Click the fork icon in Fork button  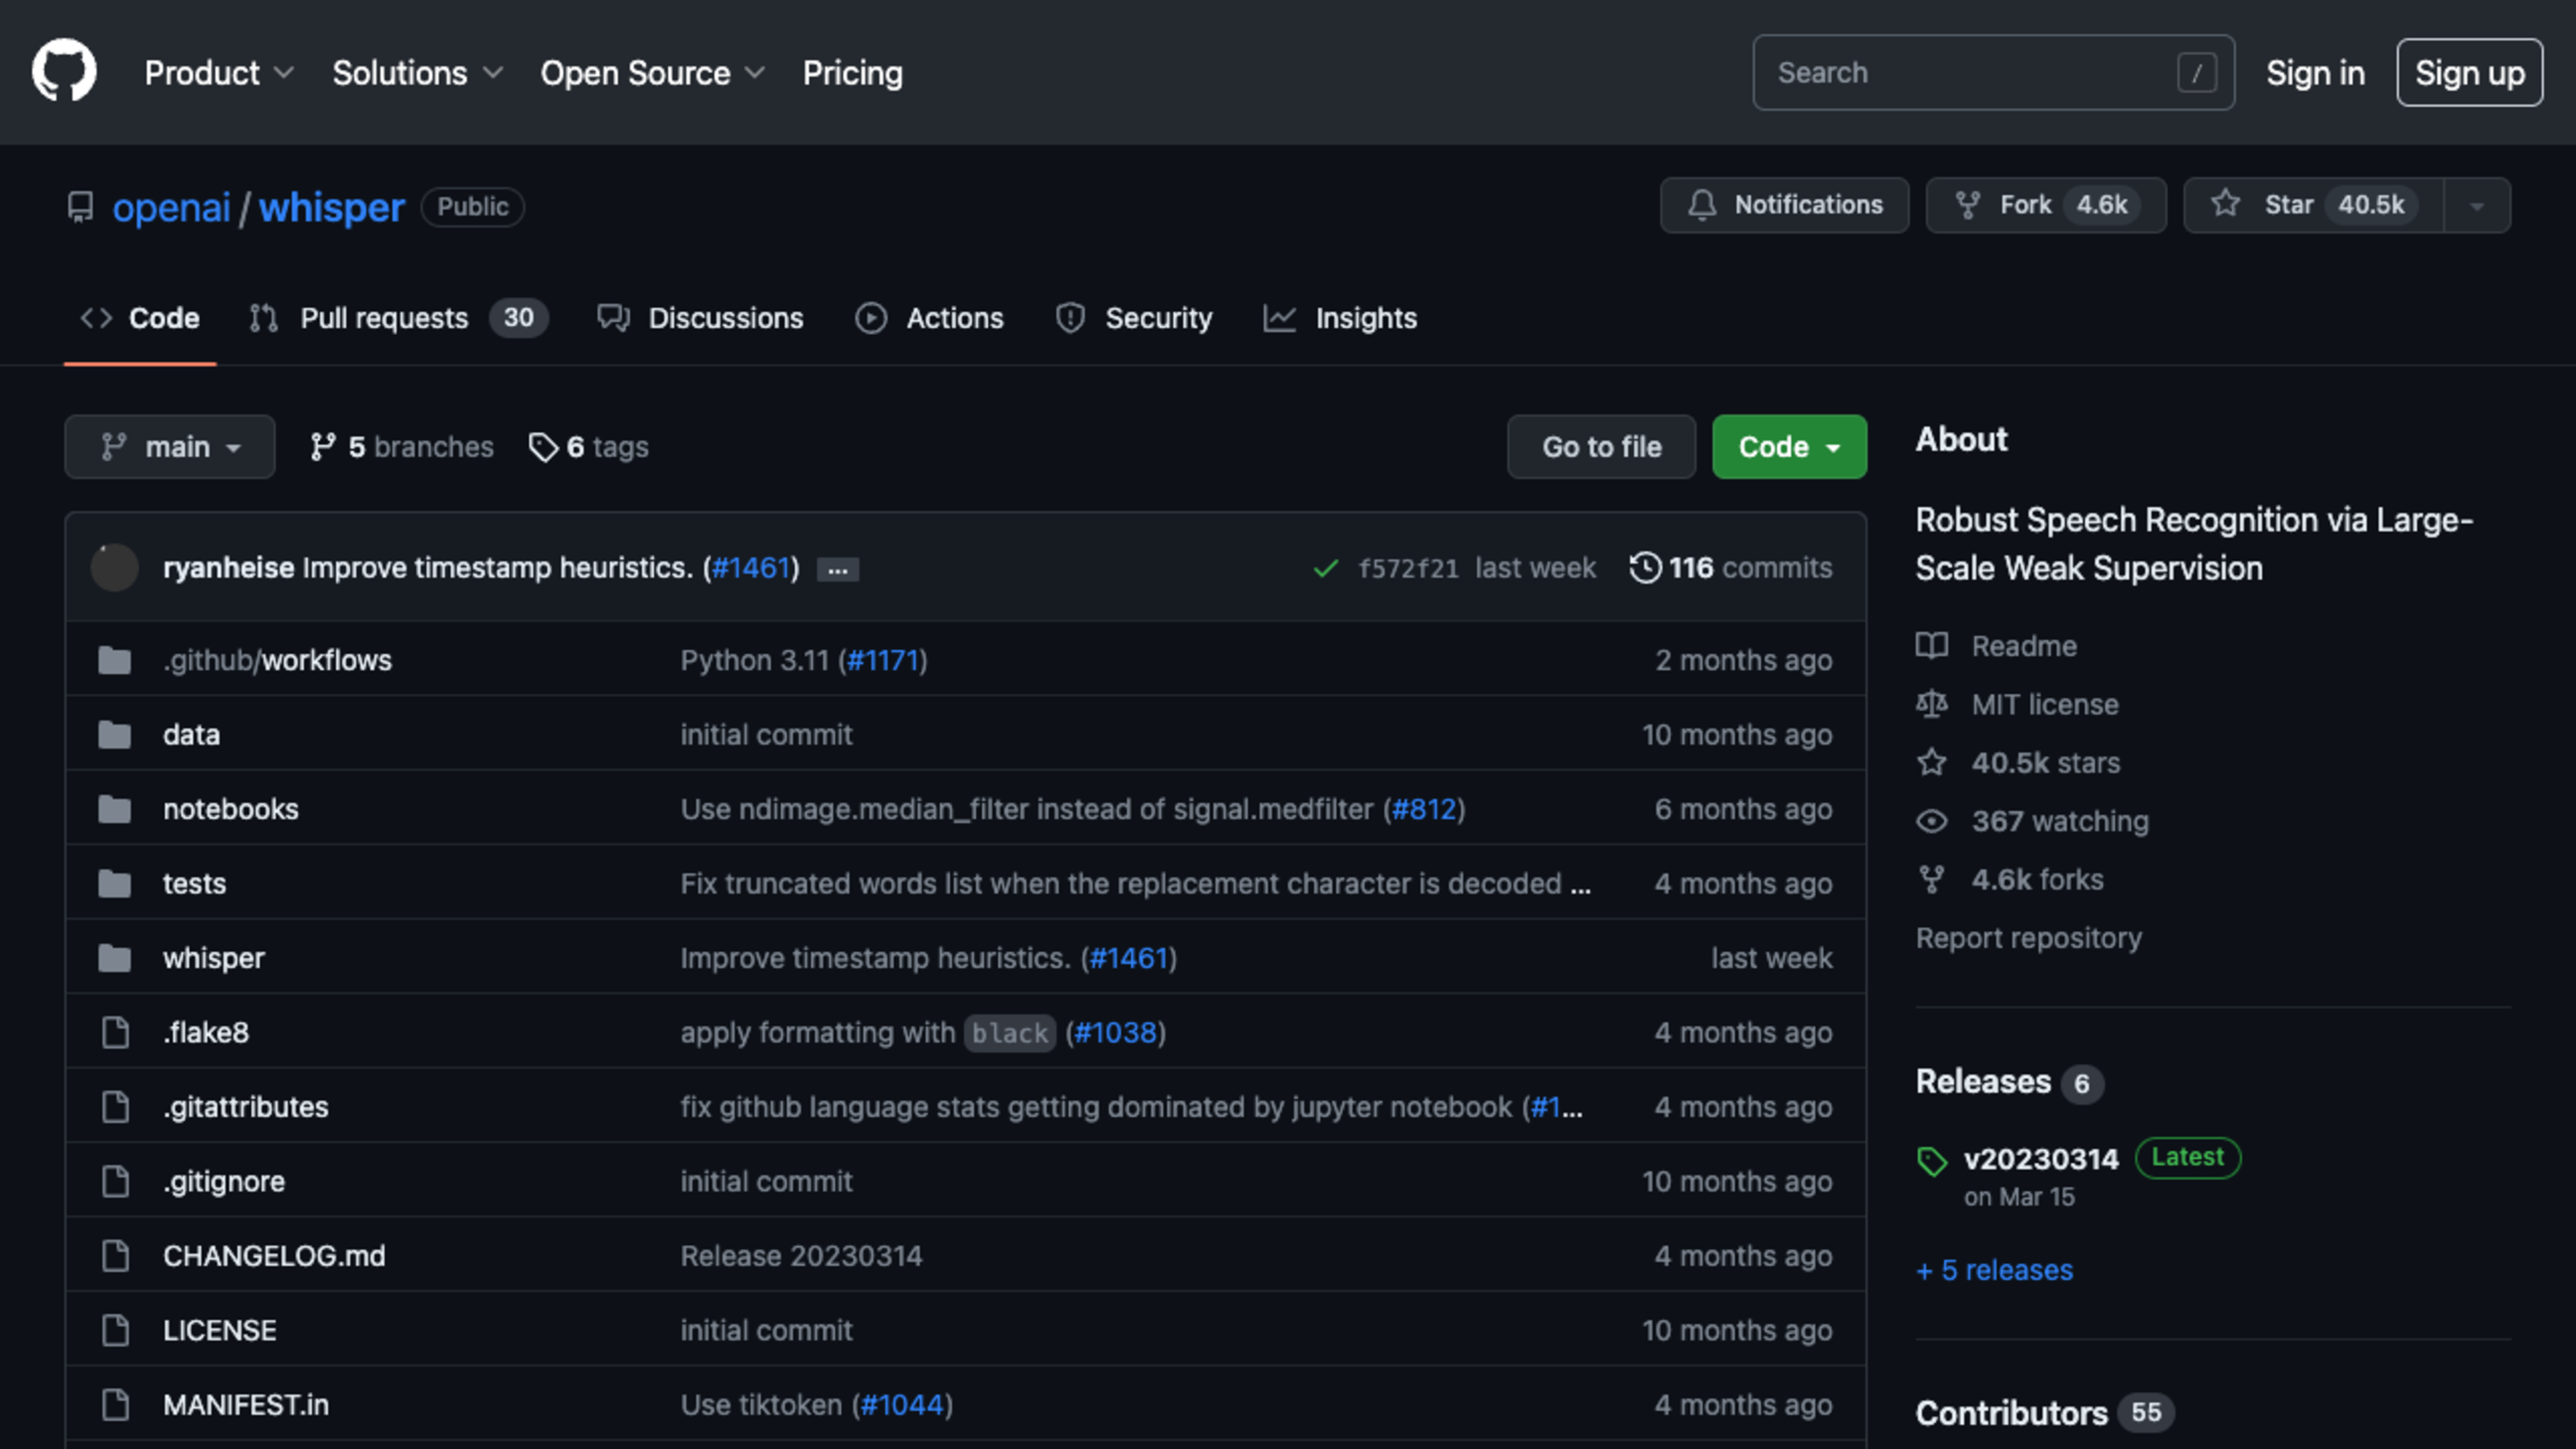coord(1967,205)
